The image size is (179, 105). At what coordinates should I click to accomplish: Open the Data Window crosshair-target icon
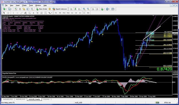[x=20, y=9]
